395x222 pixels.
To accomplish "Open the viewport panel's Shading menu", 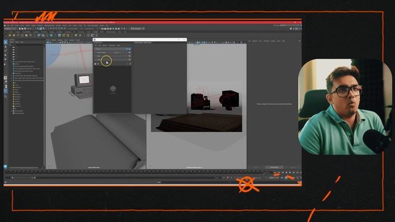I will coord(54,40).
